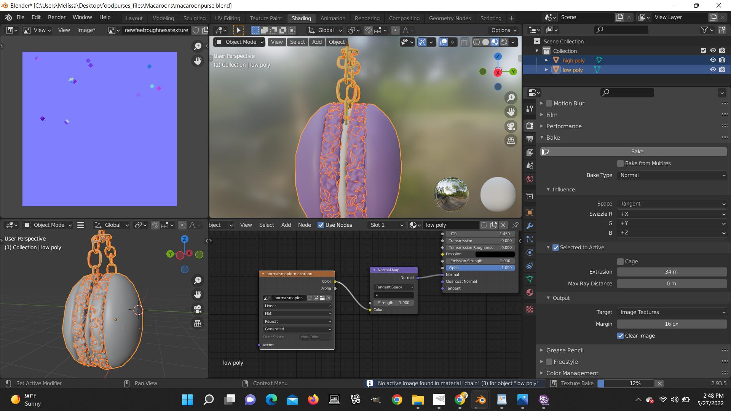This screenshot has height=411, width=731.
Task: Open the Bake Type dropdown
Action: pyautogui.click(x=672, y=175)
